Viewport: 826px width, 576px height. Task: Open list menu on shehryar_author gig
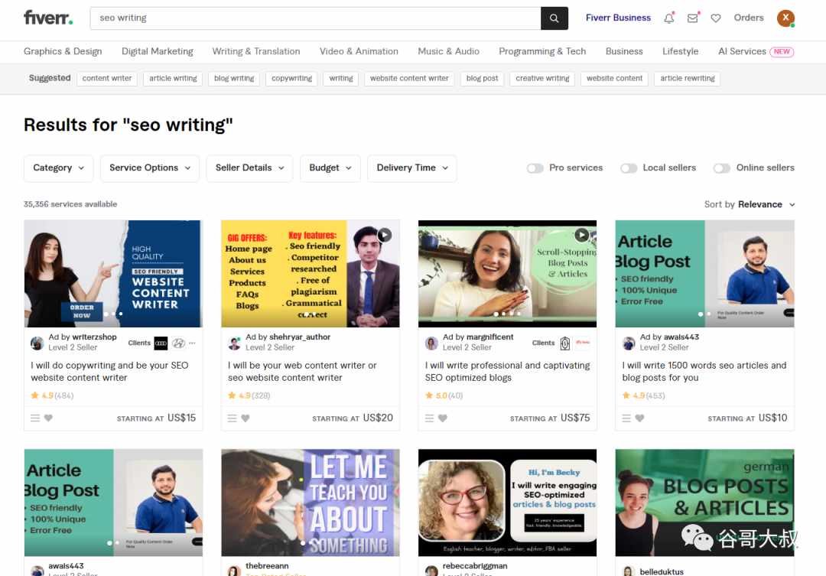point(233,418)
